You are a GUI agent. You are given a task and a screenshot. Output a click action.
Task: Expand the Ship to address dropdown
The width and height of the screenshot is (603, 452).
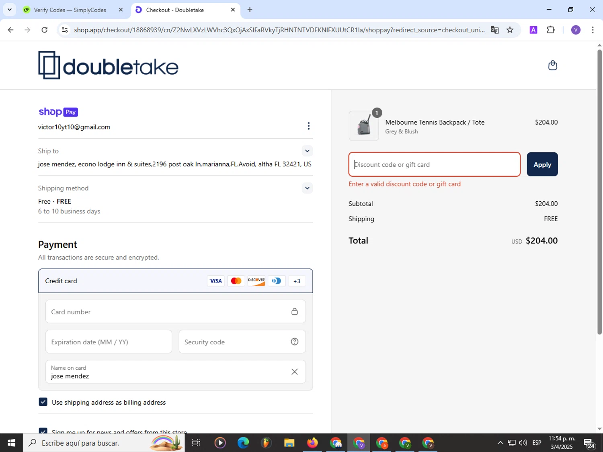307,151
